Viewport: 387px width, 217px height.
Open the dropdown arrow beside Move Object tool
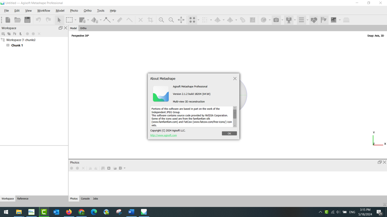point(101,20)
